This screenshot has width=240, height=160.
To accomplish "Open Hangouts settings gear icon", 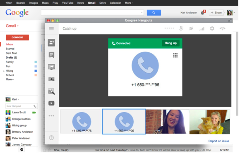I will pos(212,28).
